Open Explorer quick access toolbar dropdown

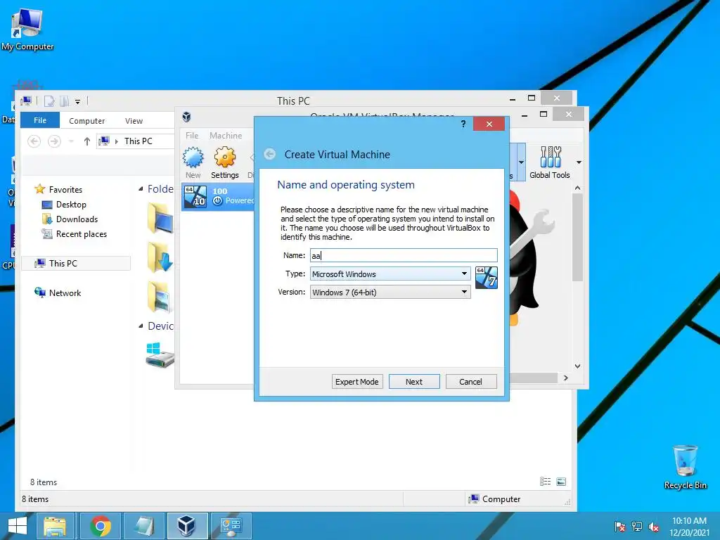click(77, 101)
